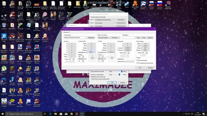Enable the Фоновый ввод checkbox

pyautogui.click(x=137, y=60)
